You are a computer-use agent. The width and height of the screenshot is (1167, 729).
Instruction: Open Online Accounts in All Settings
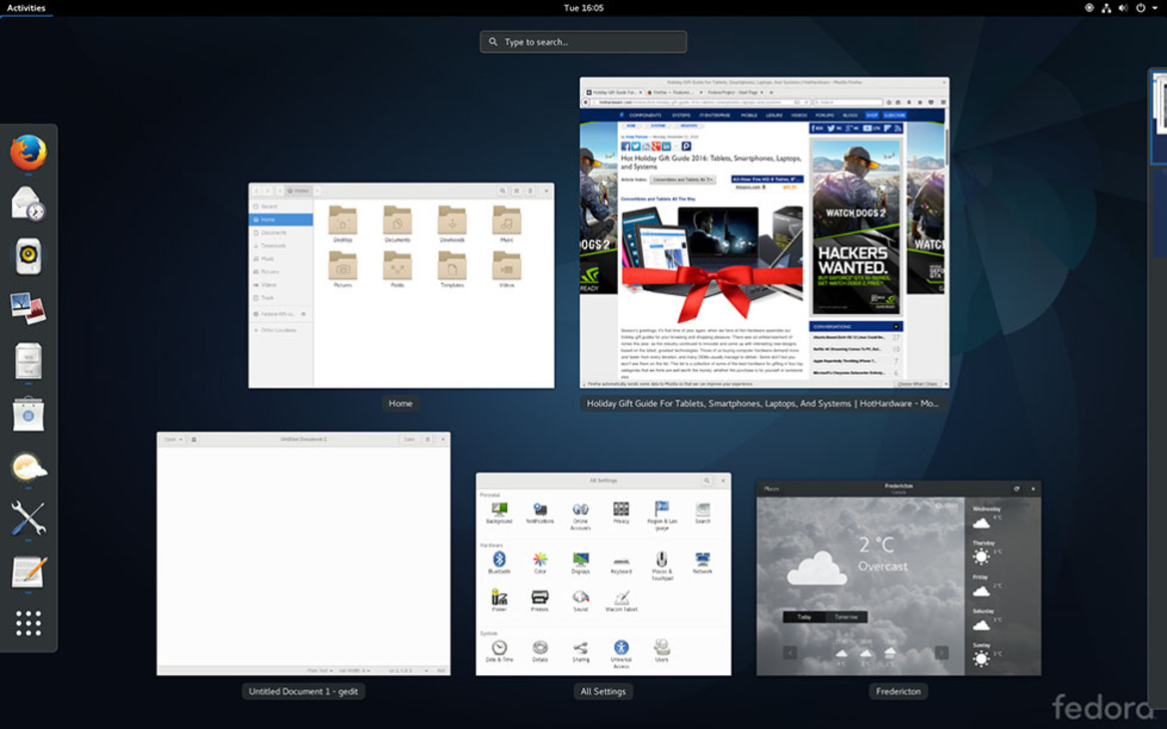pyautogui.click(x=581, y=516)
